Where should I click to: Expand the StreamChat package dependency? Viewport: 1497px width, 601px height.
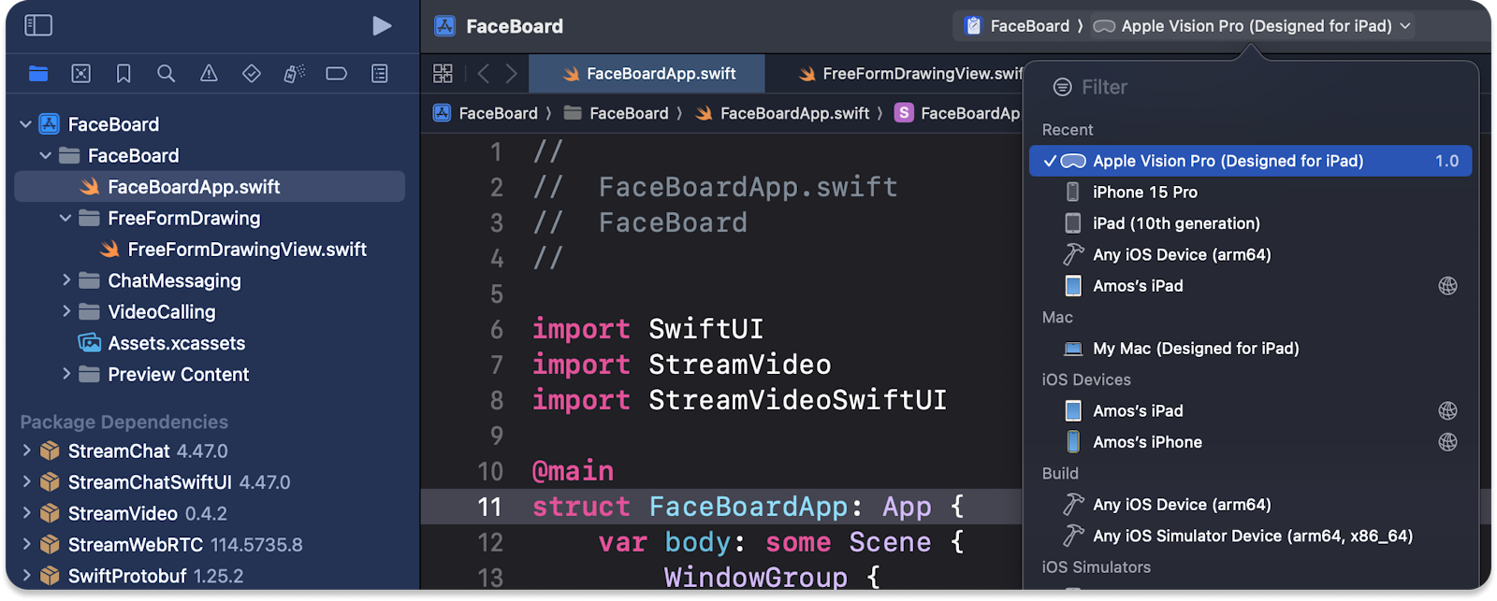[x=26, y=451]
